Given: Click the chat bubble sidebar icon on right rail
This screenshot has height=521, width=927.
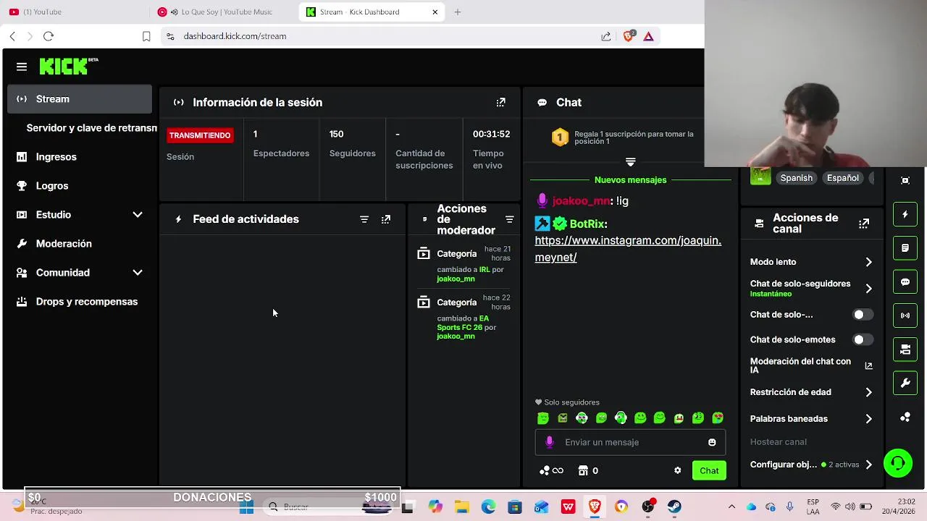Looking at the screenshot, I should click(905, 282).
